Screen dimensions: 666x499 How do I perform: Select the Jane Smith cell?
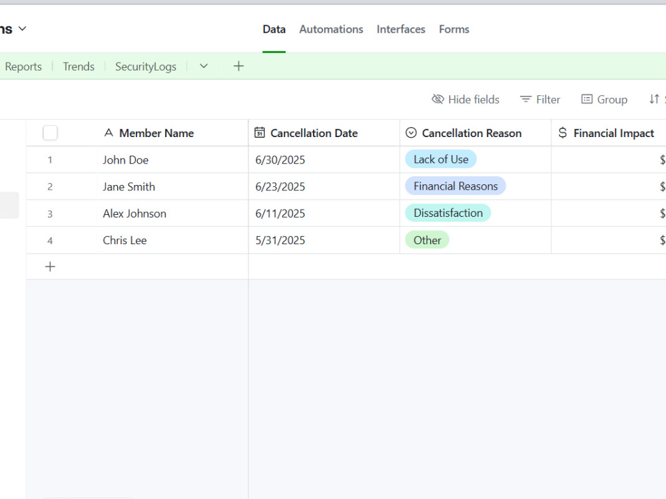click(172, 187)
